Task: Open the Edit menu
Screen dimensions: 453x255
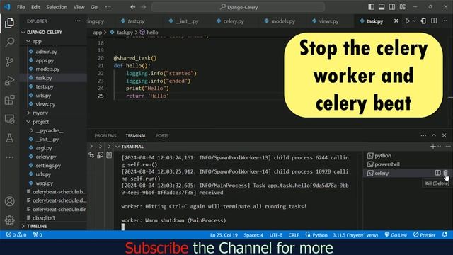Action: coord(35,7)
